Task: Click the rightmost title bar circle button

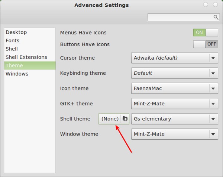Action: pos(215,5)
